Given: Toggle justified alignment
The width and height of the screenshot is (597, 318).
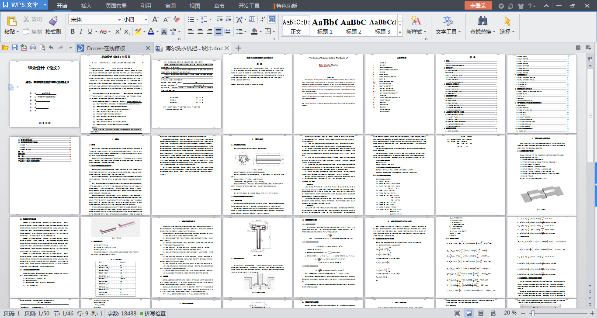Looking at the screenshot, I should [218, 31].
